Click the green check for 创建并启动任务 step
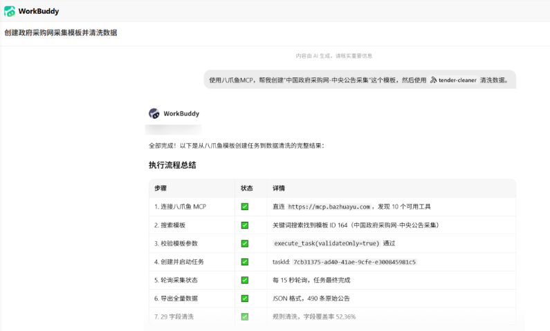Screen dimensions: 550x331 click(x=245, y=262)
